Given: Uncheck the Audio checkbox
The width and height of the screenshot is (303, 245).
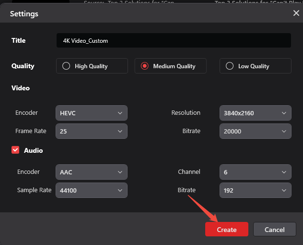Looking at the screenshot, I should tap(15, 150).
